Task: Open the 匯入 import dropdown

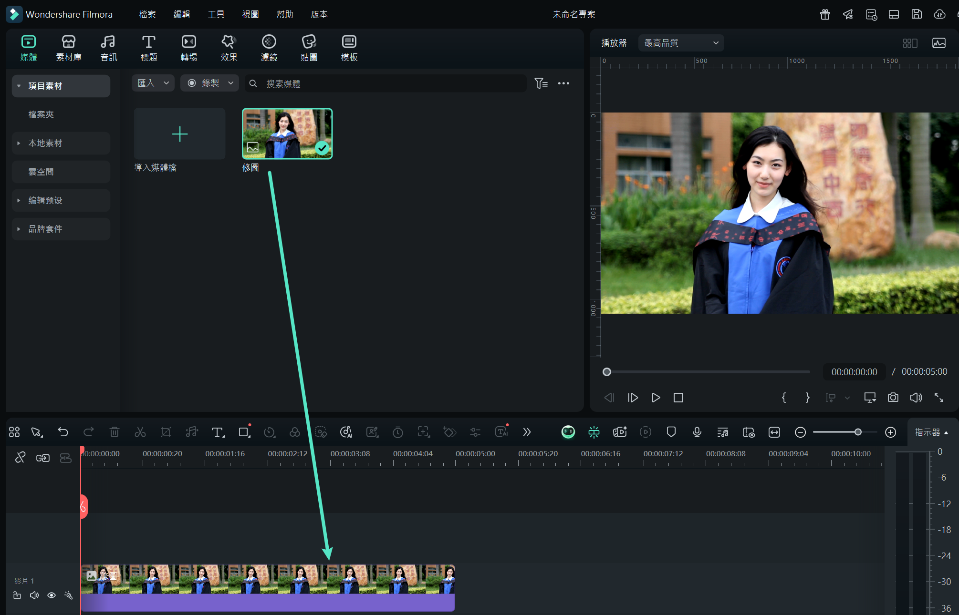Action: [x=153, y=83]
